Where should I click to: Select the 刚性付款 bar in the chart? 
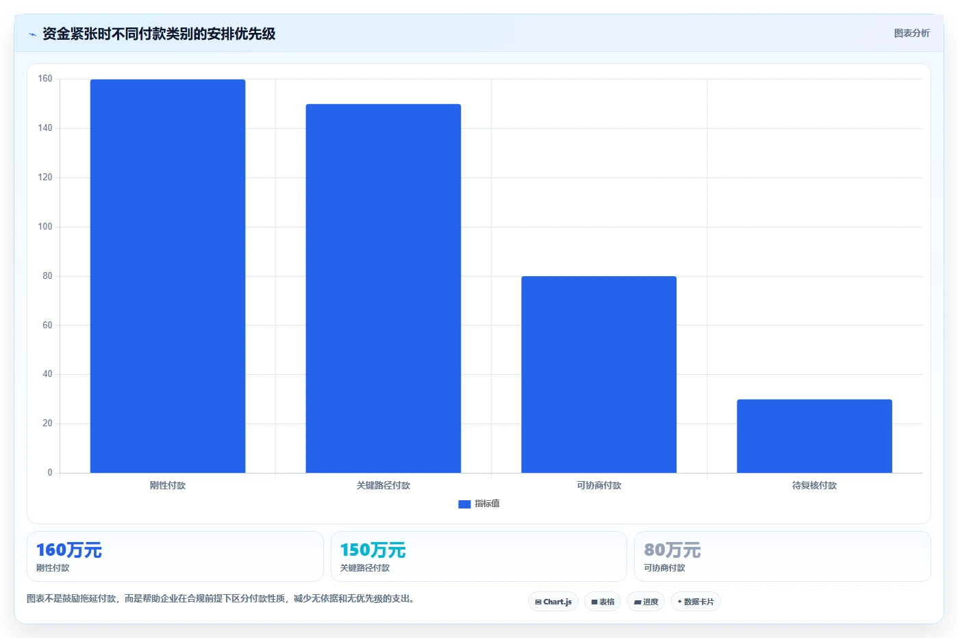(x=168, y=276)
